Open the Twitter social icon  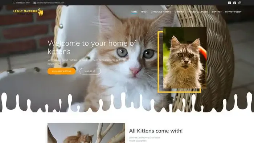(234, 3)
